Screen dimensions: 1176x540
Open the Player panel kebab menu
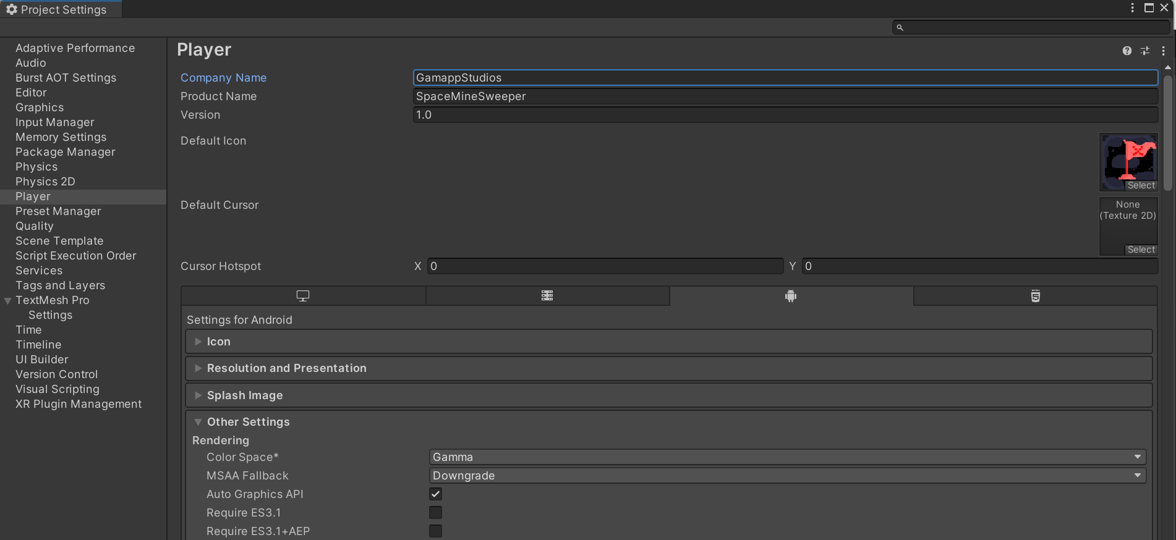1163,51
